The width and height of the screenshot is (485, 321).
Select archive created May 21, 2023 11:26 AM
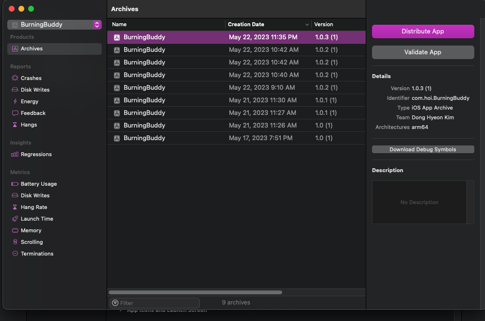click(236, 126)
